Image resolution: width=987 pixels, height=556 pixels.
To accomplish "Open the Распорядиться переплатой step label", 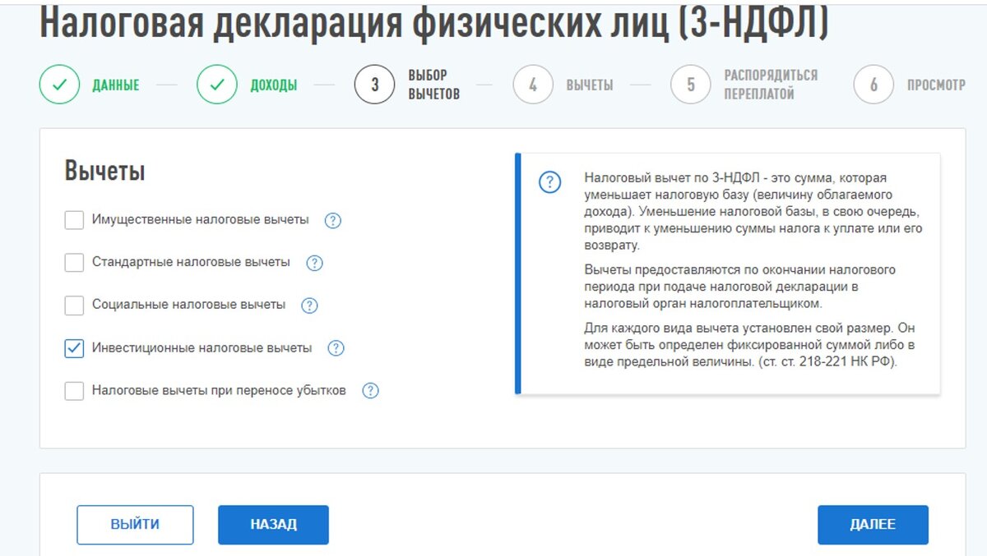I will (x=771, y=85).
